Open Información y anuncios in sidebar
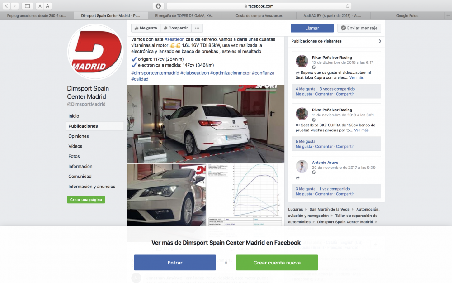Image resolution: width=452 pixels, height=283 pixels. (x=92, y=187)
